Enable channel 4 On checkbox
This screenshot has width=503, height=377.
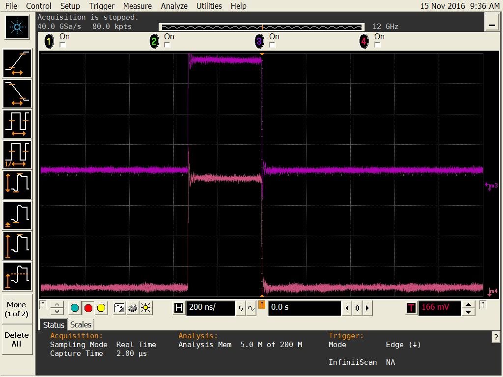click(x=377, y=45)
